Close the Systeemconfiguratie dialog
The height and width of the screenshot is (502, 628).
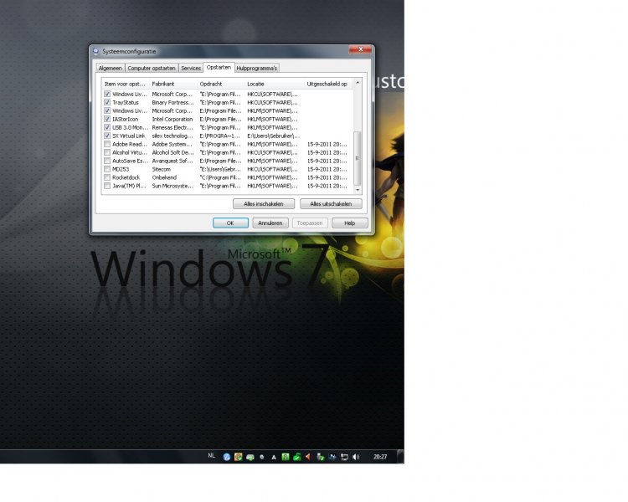pos(360,49)
